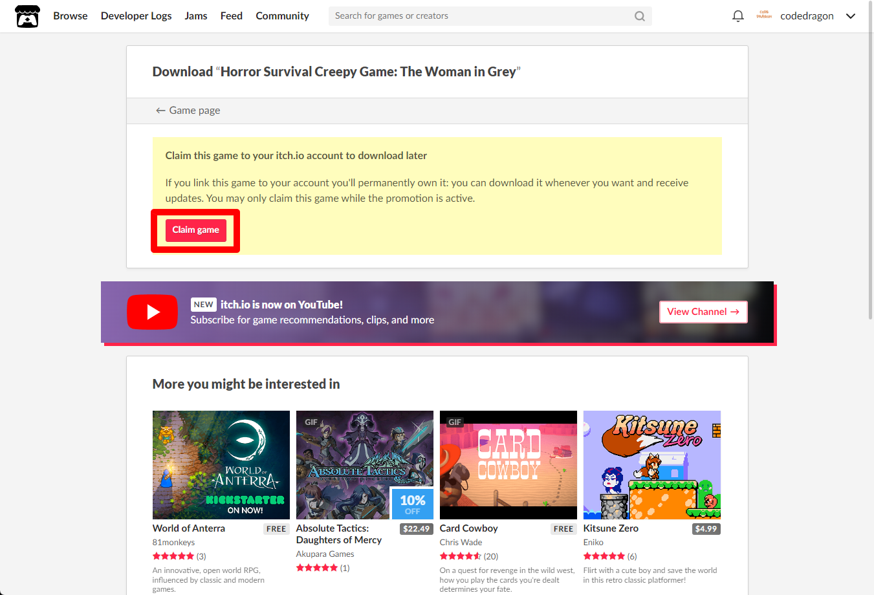Click the $22.49 price tag
Screen dimensions: 874x595
[x=417, y=529]
